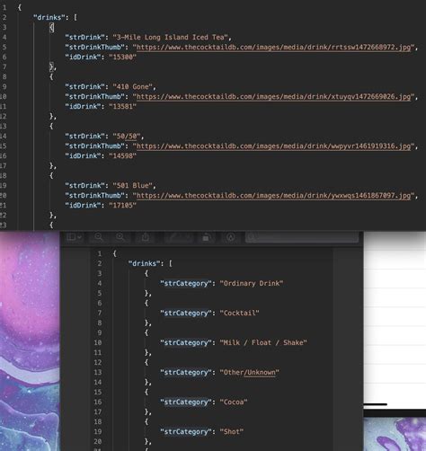Click the "strCategory" key on line 10

pos(186,342)
